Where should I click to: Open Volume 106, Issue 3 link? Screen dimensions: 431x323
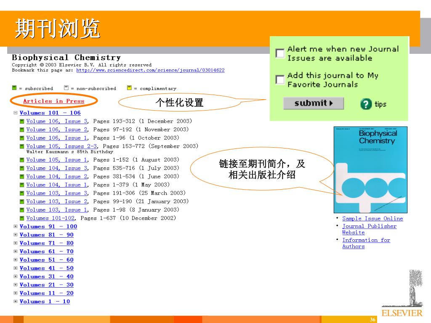(57, 121)
